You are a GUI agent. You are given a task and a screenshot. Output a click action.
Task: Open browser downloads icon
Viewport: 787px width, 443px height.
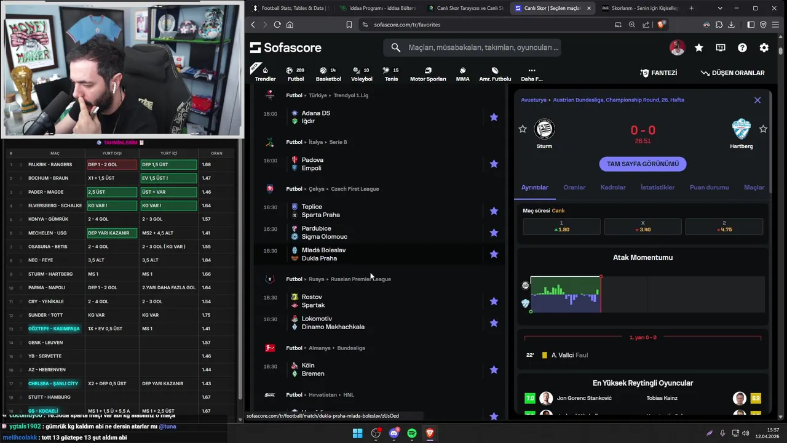click(x=731, y=25)
